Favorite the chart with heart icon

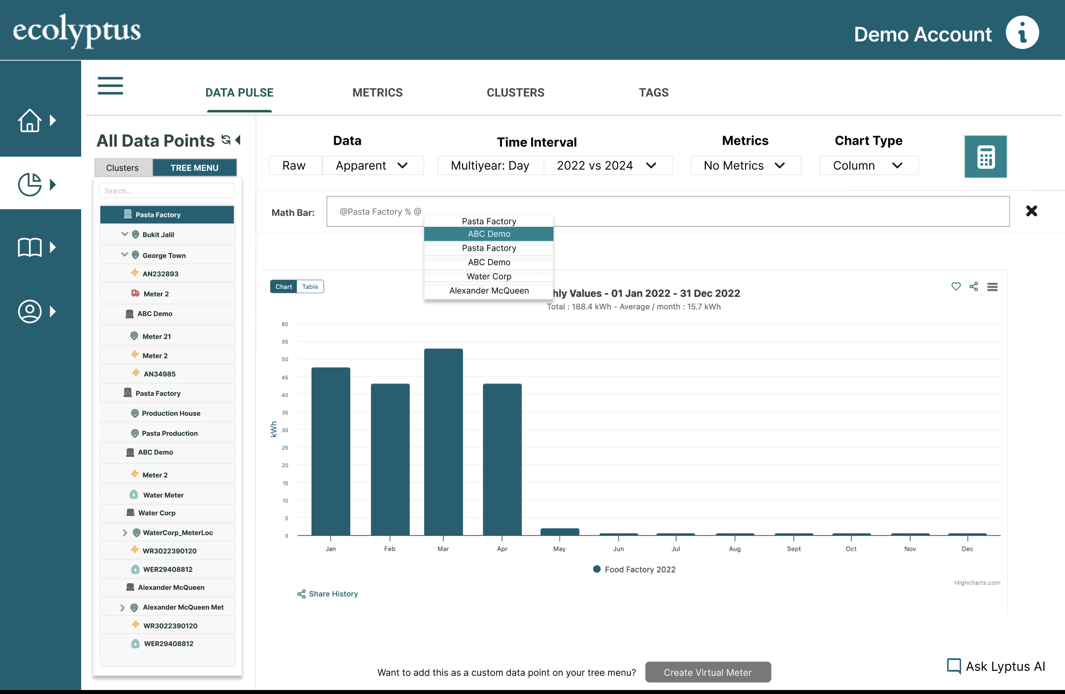click(956, 286)
